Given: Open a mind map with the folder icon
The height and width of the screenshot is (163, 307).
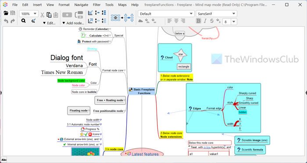Looking at the screenshot, I should [x=6, y=13].
